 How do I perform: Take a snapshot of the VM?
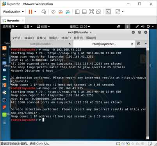click(54, 12)
